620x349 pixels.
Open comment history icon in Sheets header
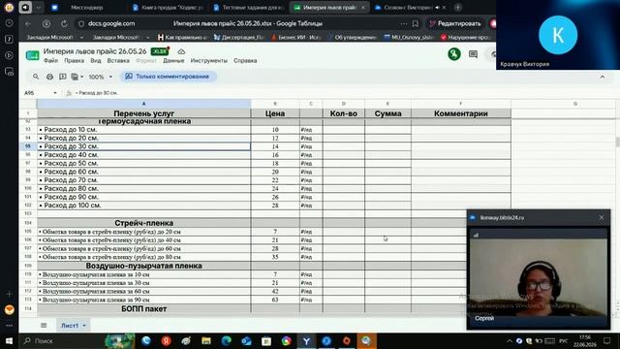[x=473, y=54]
